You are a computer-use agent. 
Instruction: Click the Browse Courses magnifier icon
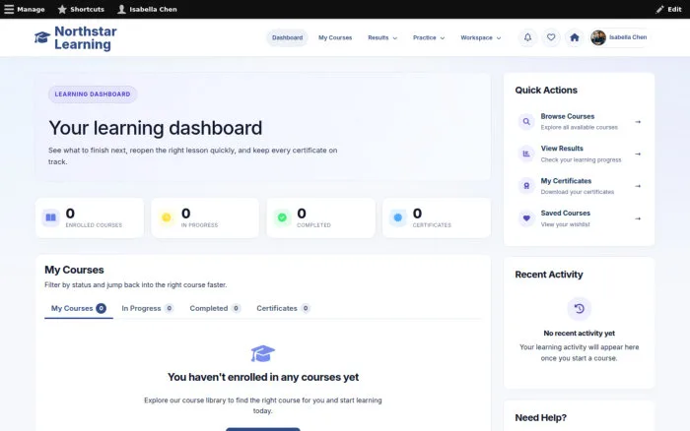(526, 122)
